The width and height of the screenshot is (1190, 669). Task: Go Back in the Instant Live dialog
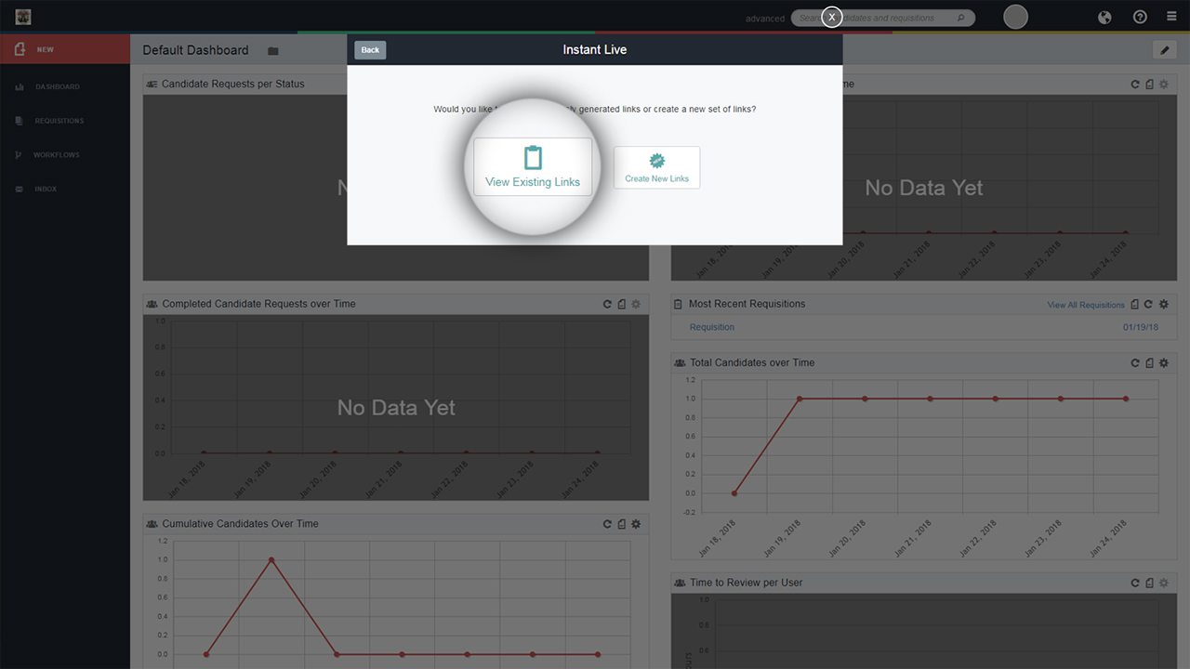coord(370,50)
